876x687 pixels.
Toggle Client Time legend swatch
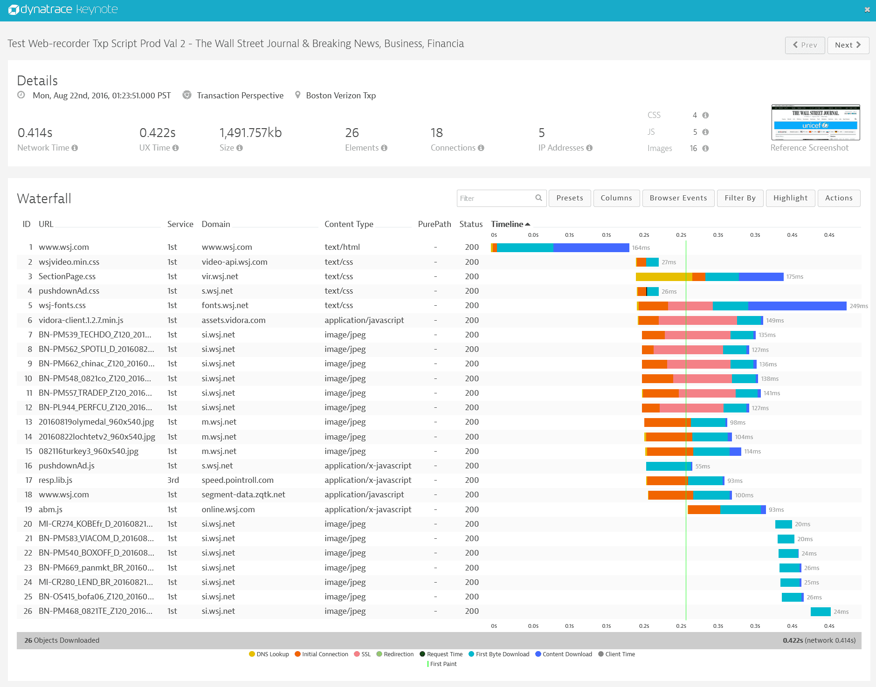point(601,654)
